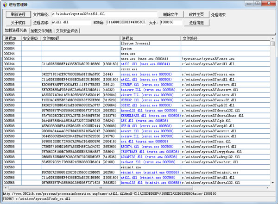
Task: Click the horizontal scrollbar left arrow
Action: click(6, 188)
